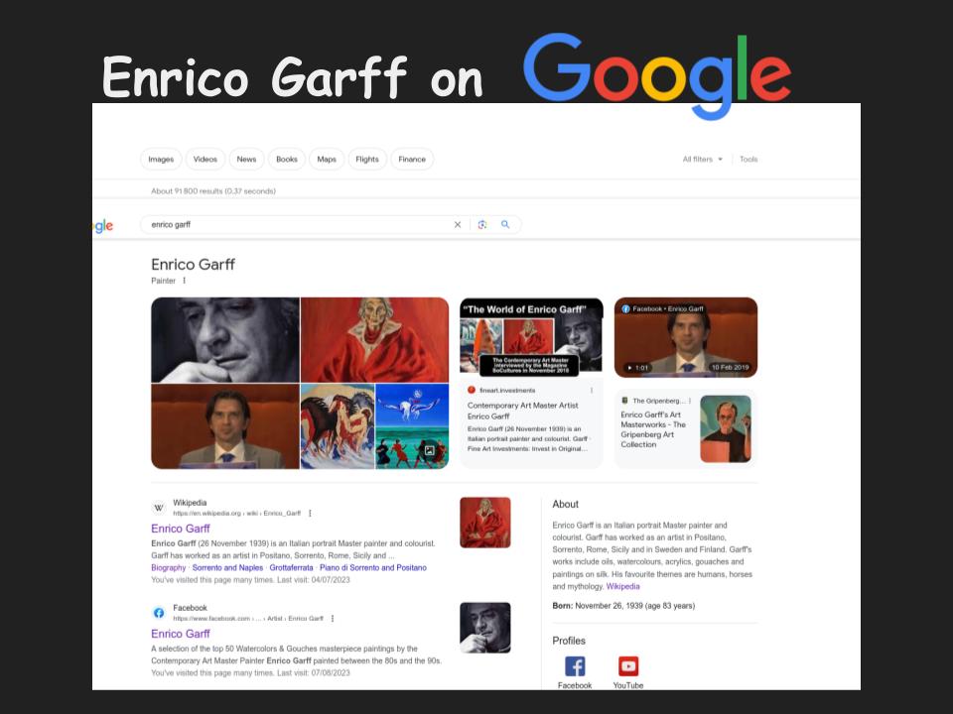
Task: Switch to the Videos tab
Action: [205, 160]
